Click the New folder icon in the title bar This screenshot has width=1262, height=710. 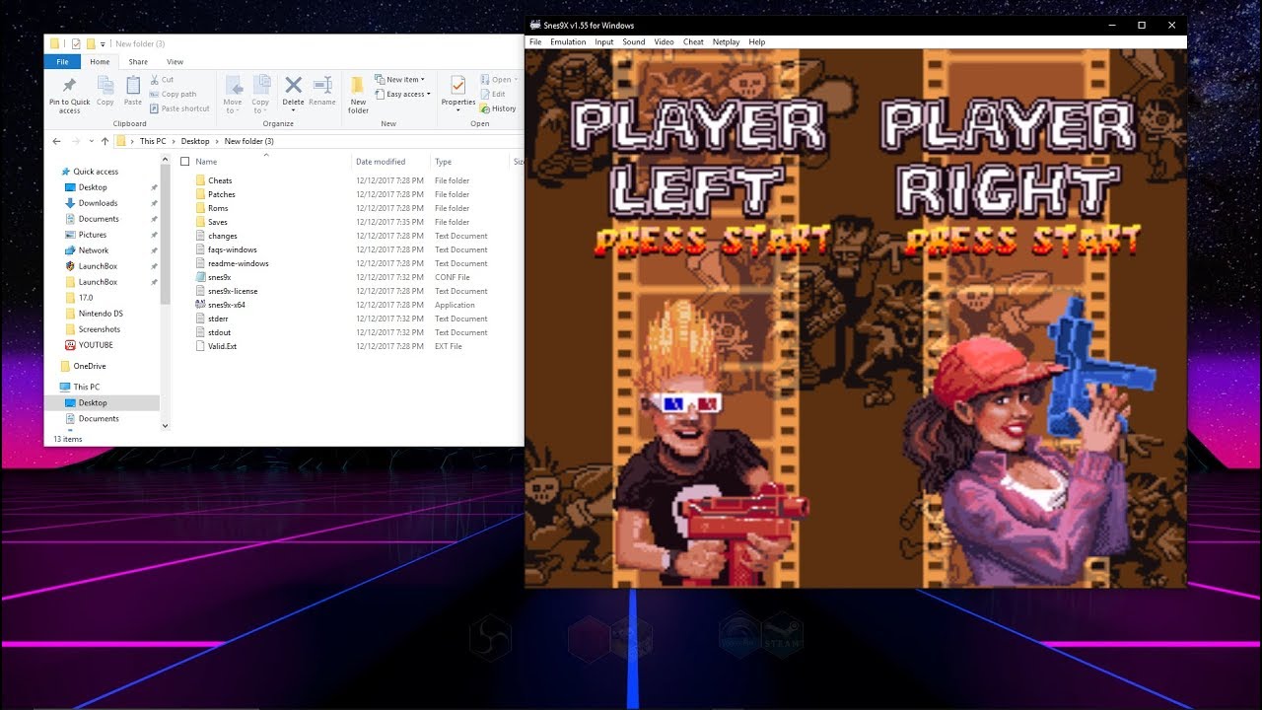click(x=91, y=43)
